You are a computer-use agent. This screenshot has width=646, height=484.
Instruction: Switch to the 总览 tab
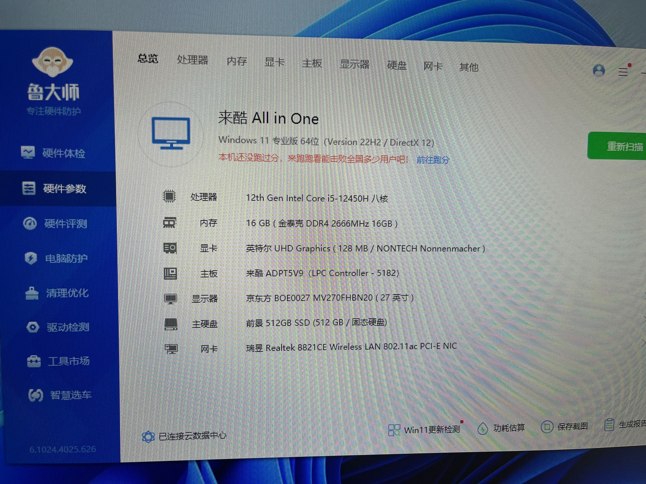148,59
